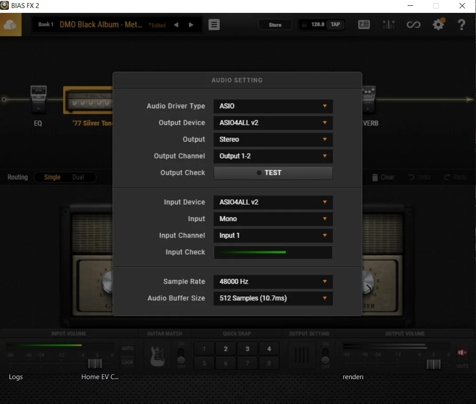
Task: Toggle the Guitar Match ON/OFF switch
Action: (181, 355)
